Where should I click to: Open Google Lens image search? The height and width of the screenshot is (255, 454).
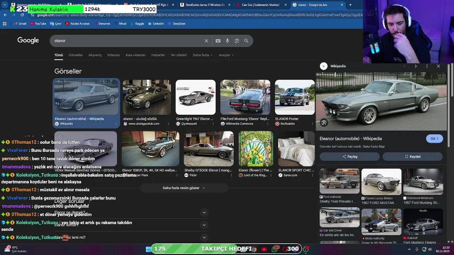pos(237,41)
